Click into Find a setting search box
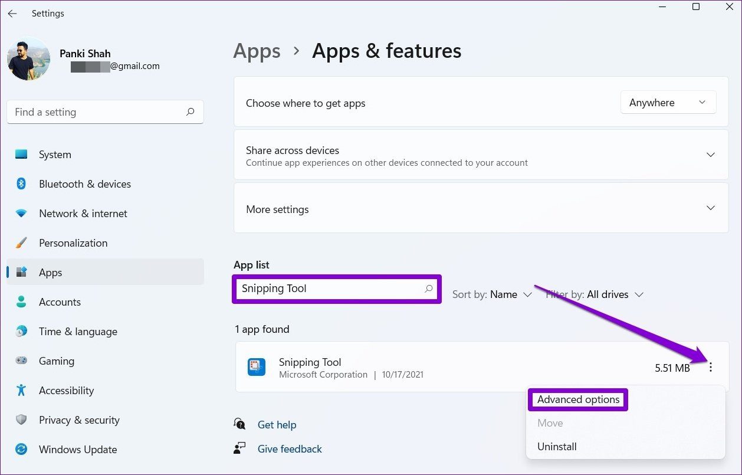Viewport: 742px width, 475px height. [x=105, y=112]
